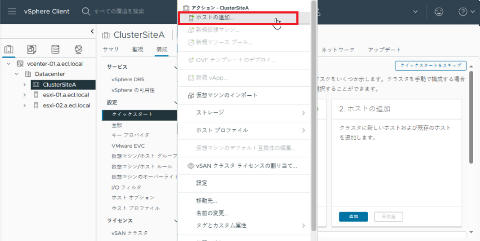
Task: Open the アップデート tab
Action: click(x=385, y=50)
